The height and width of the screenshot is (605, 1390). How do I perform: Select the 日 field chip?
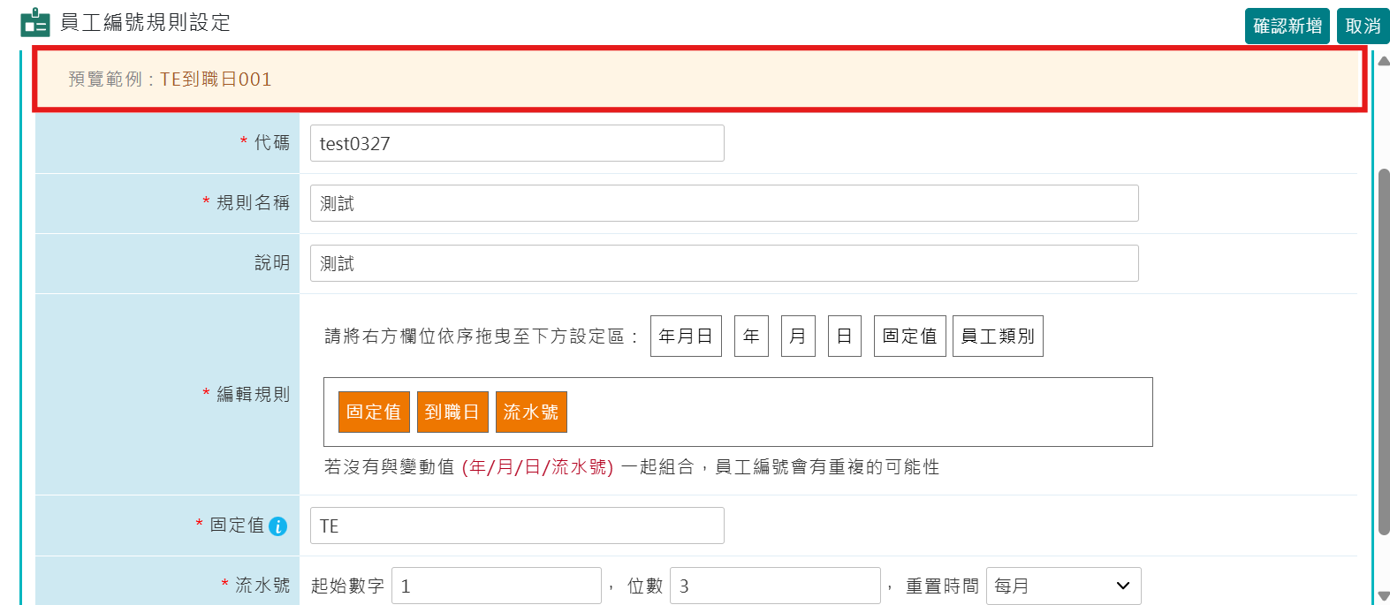coord(844,337)
